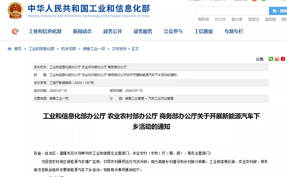Click the ministry name title 中华人民共和国工业和信息化部
This screenshot has height=177, width=287.
coord(89,9)
